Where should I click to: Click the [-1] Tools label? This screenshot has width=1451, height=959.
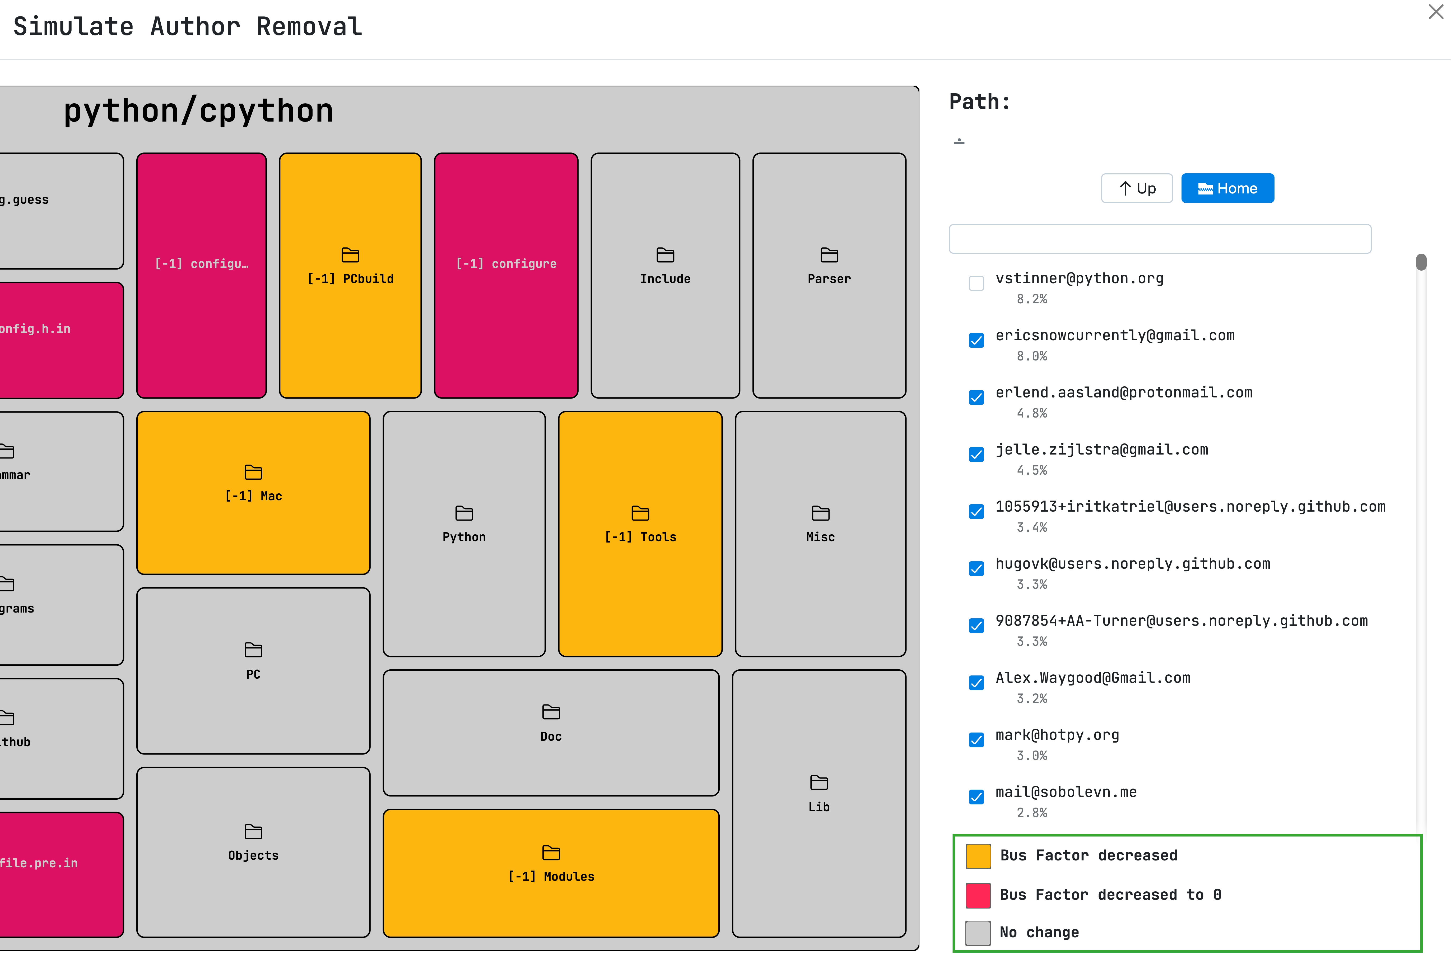(x=640, y=537)
